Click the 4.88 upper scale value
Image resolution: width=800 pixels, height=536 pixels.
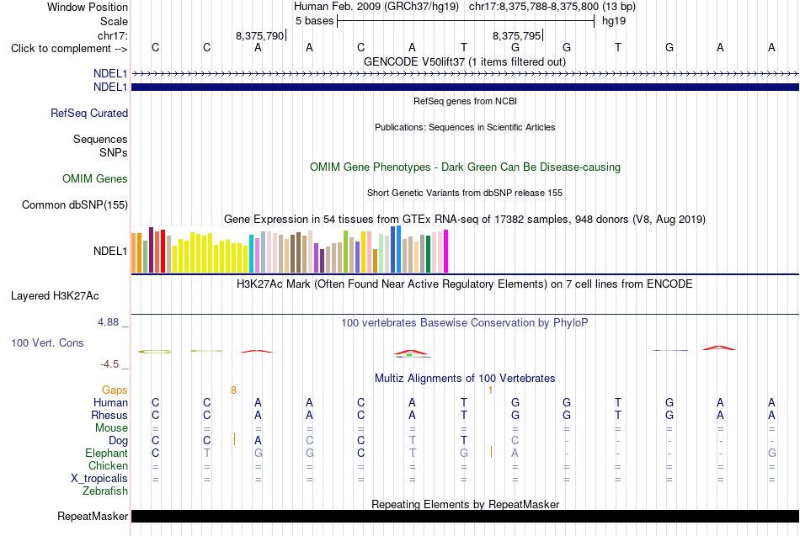click(x=108, y=322)
